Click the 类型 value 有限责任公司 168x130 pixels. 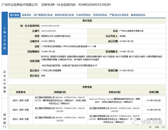56,36
